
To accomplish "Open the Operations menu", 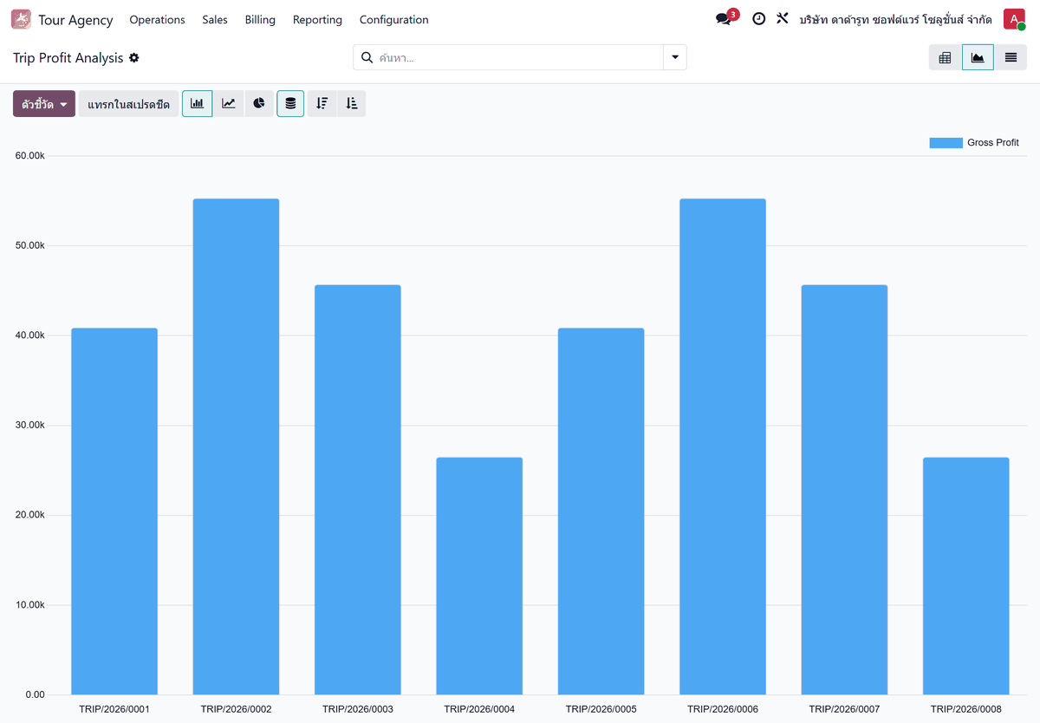I will point(157,19).
